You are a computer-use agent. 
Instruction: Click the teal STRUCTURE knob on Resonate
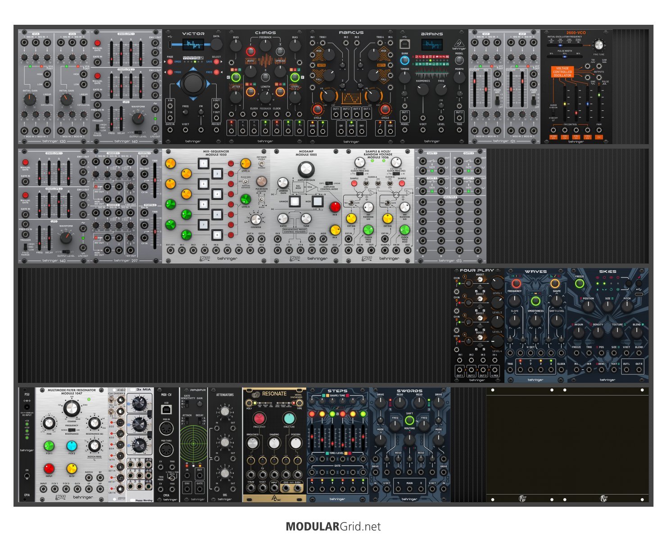(289, 418)
